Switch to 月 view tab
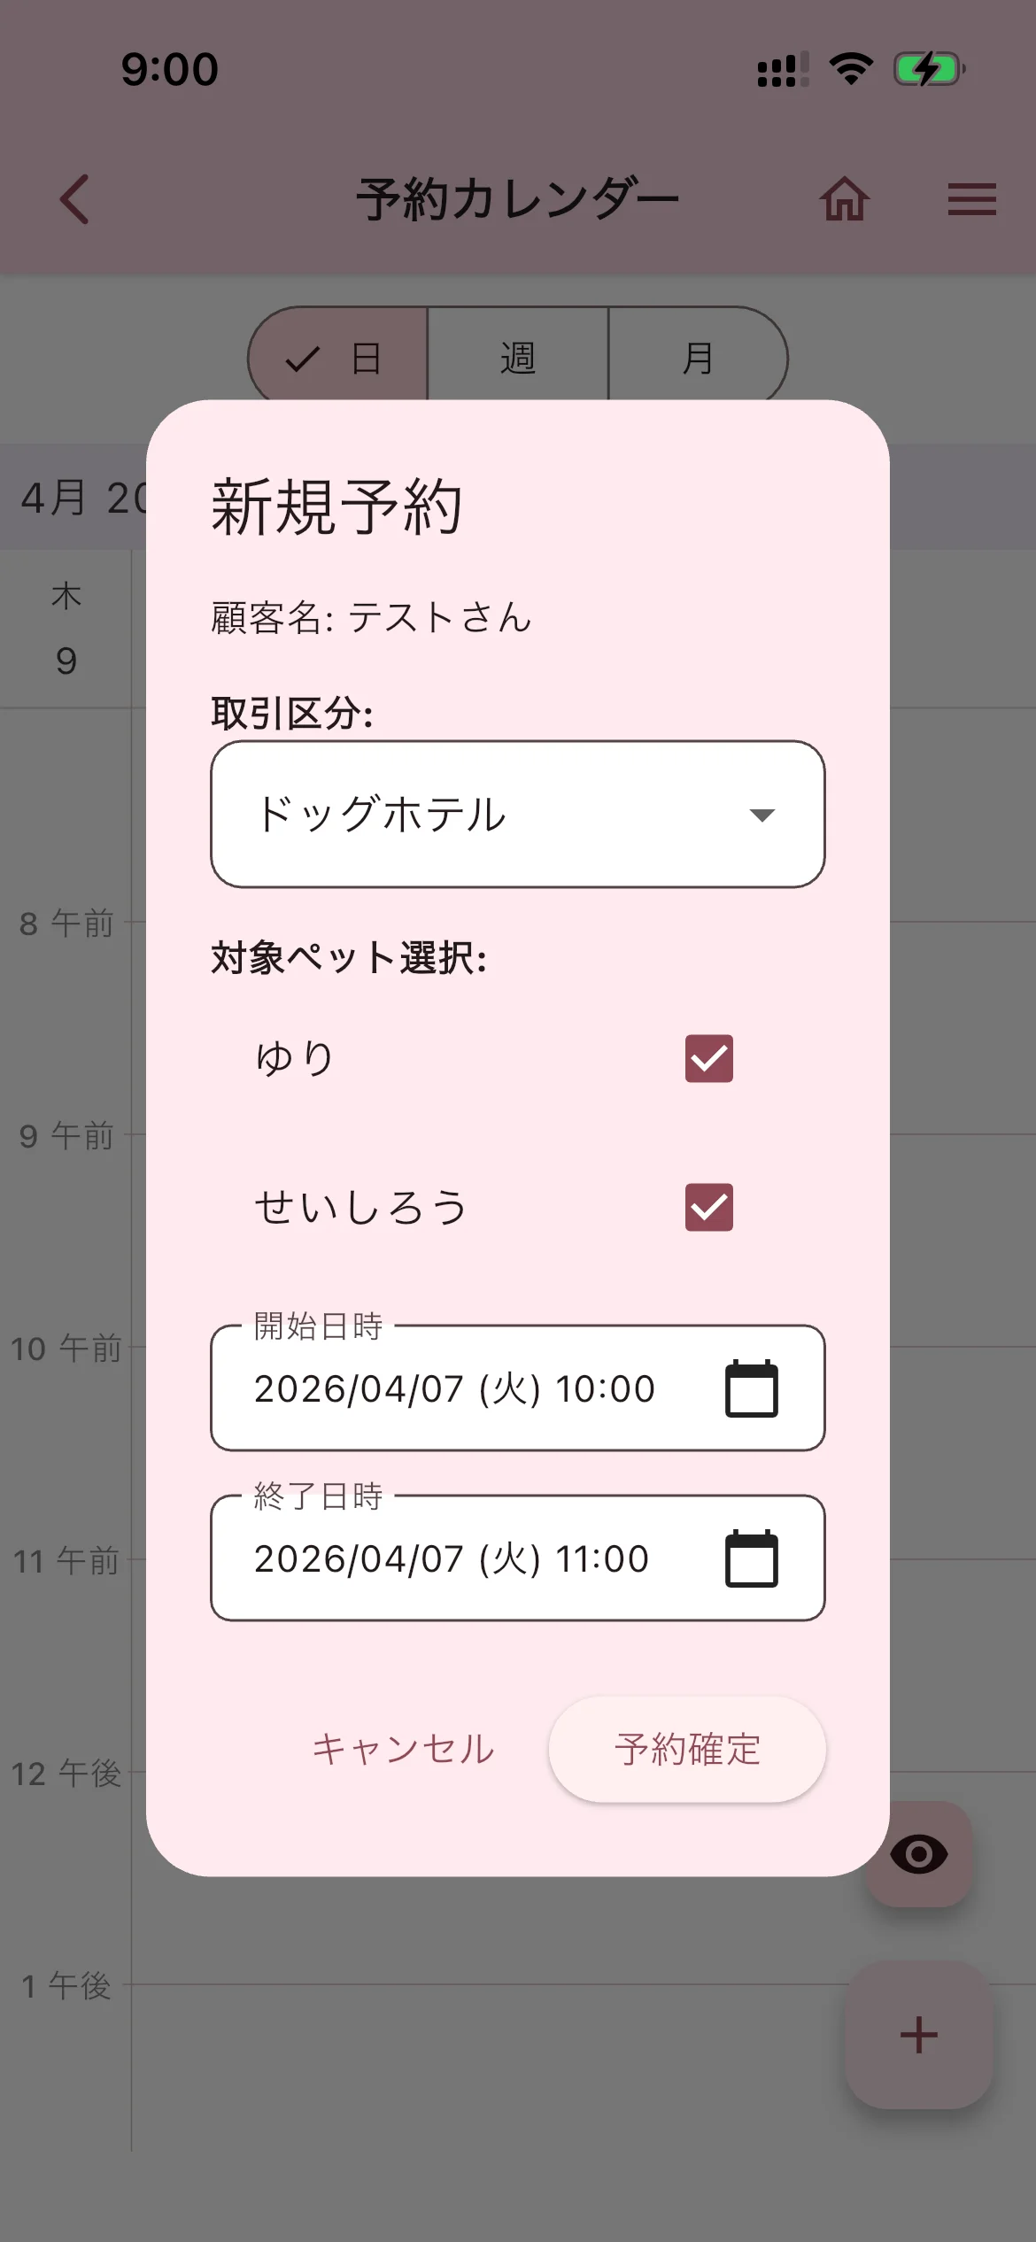This screenshot has width=1036, height=2242. coord(698,359)
